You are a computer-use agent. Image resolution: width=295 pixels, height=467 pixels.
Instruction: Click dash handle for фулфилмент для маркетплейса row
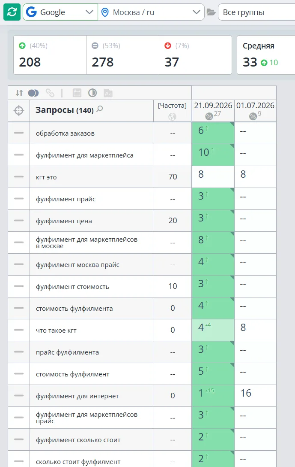19,155
